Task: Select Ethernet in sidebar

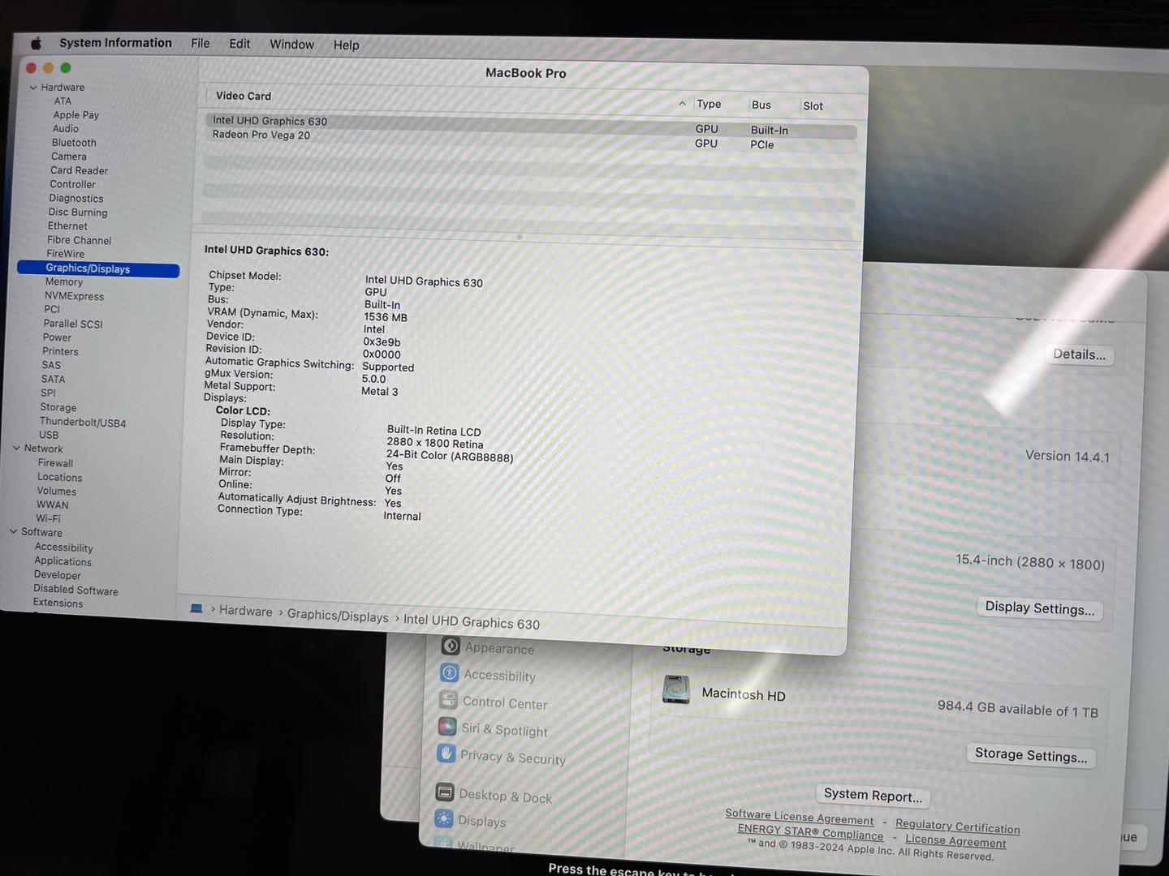Action: coord(67,226)
